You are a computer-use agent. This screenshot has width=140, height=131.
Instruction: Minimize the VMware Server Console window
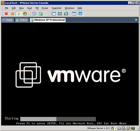(x=130, y=3)
